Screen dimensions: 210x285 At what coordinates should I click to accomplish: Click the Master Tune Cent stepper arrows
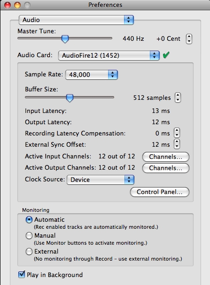189,39
